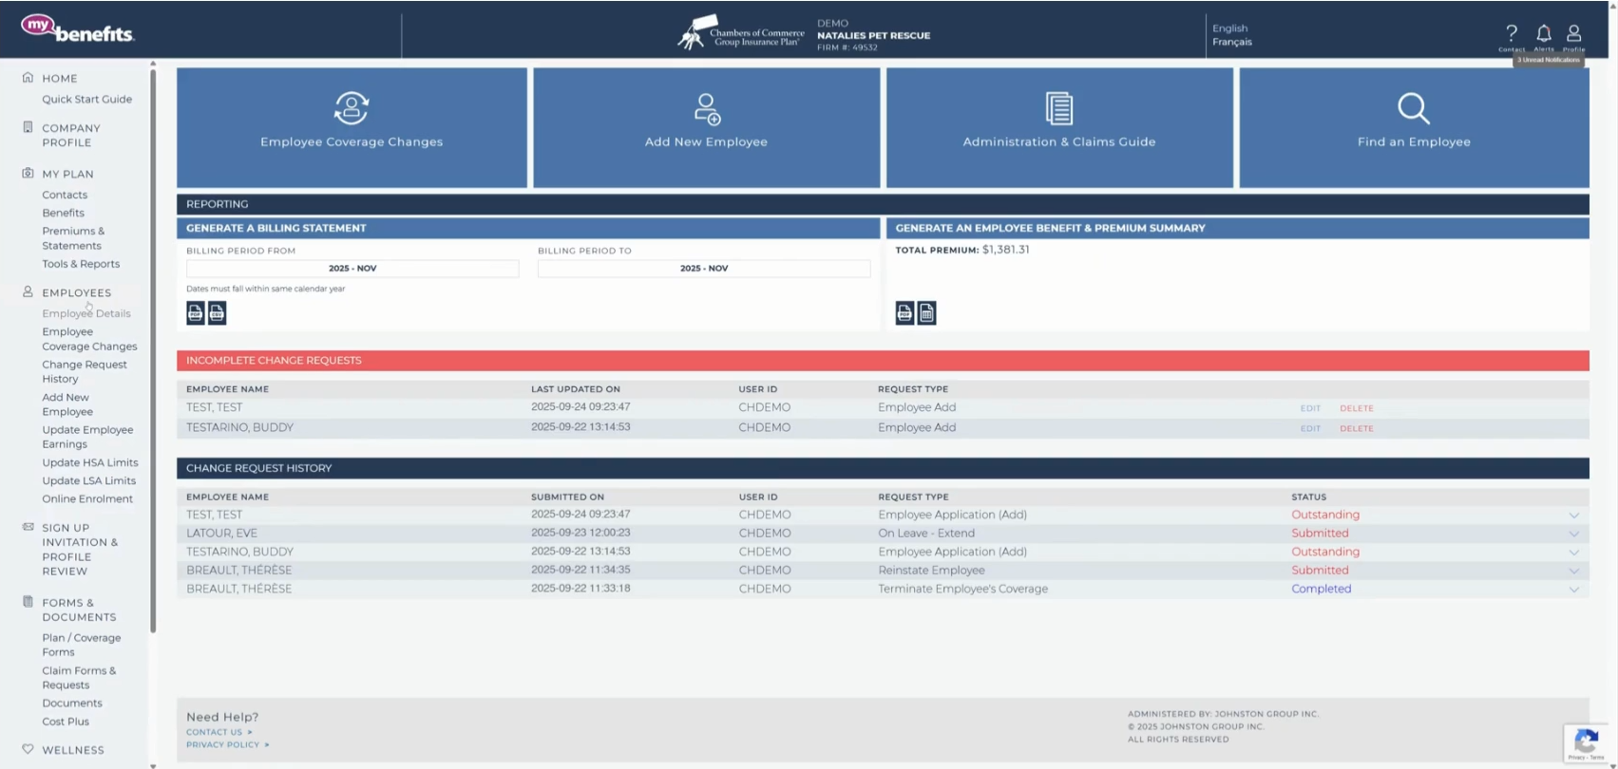Export the premium summary as a spreadsheet
The width and height of the screenshot is (1618, 769).
pyautogui.click(x=926, y=313)
